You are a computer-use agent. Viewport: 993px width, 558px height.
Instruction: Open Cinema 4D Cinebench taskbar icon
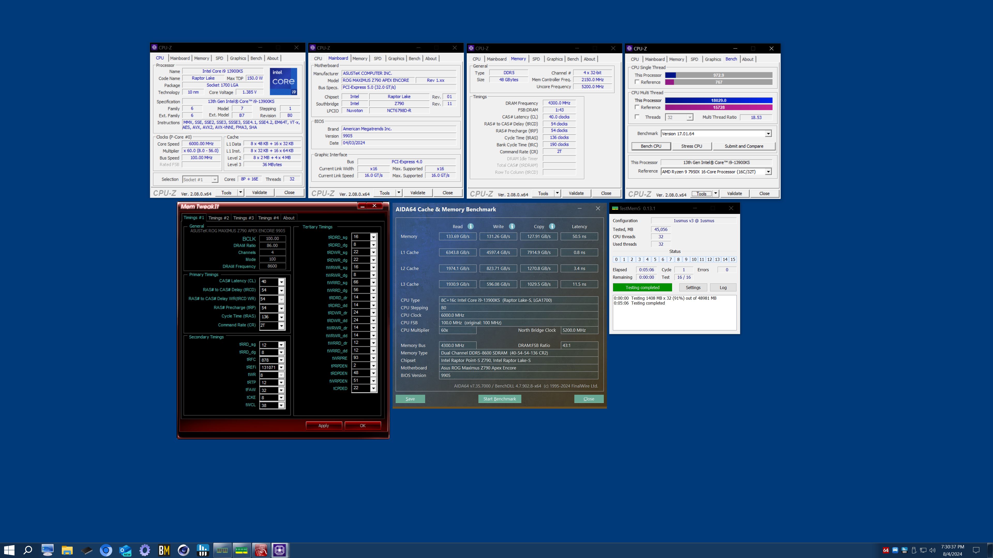click(184, 550)
